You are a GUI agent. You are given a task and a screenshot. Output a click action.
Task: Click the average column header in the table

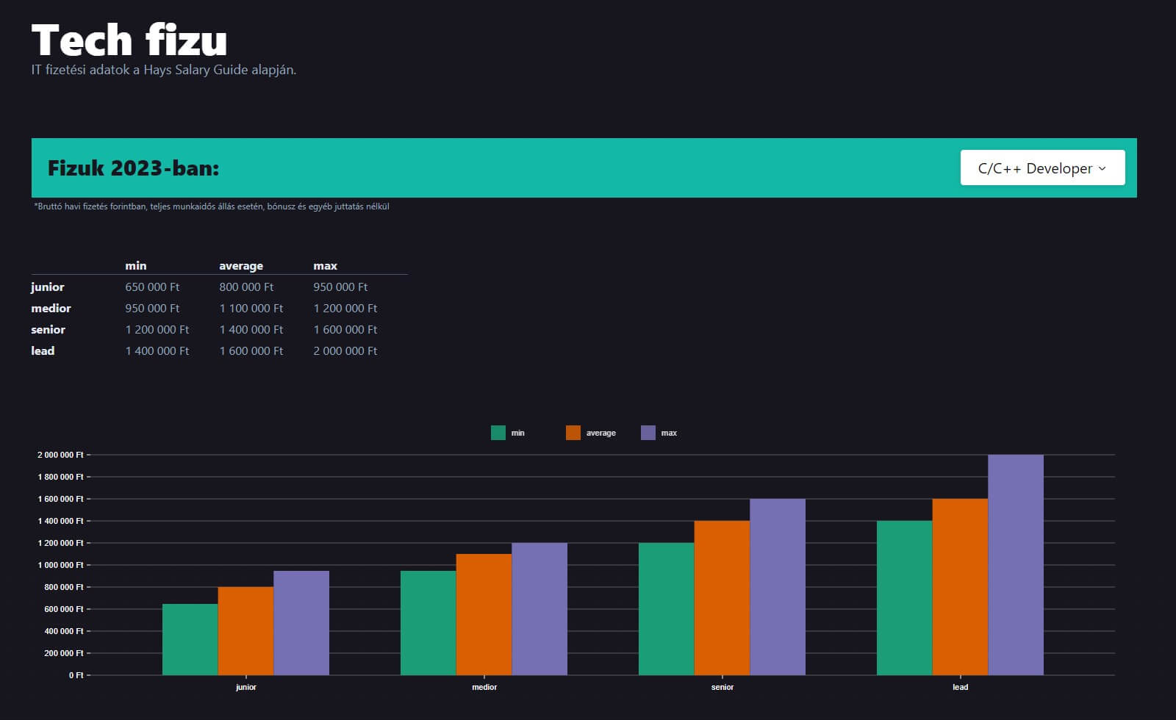click(x=240, y=266)
